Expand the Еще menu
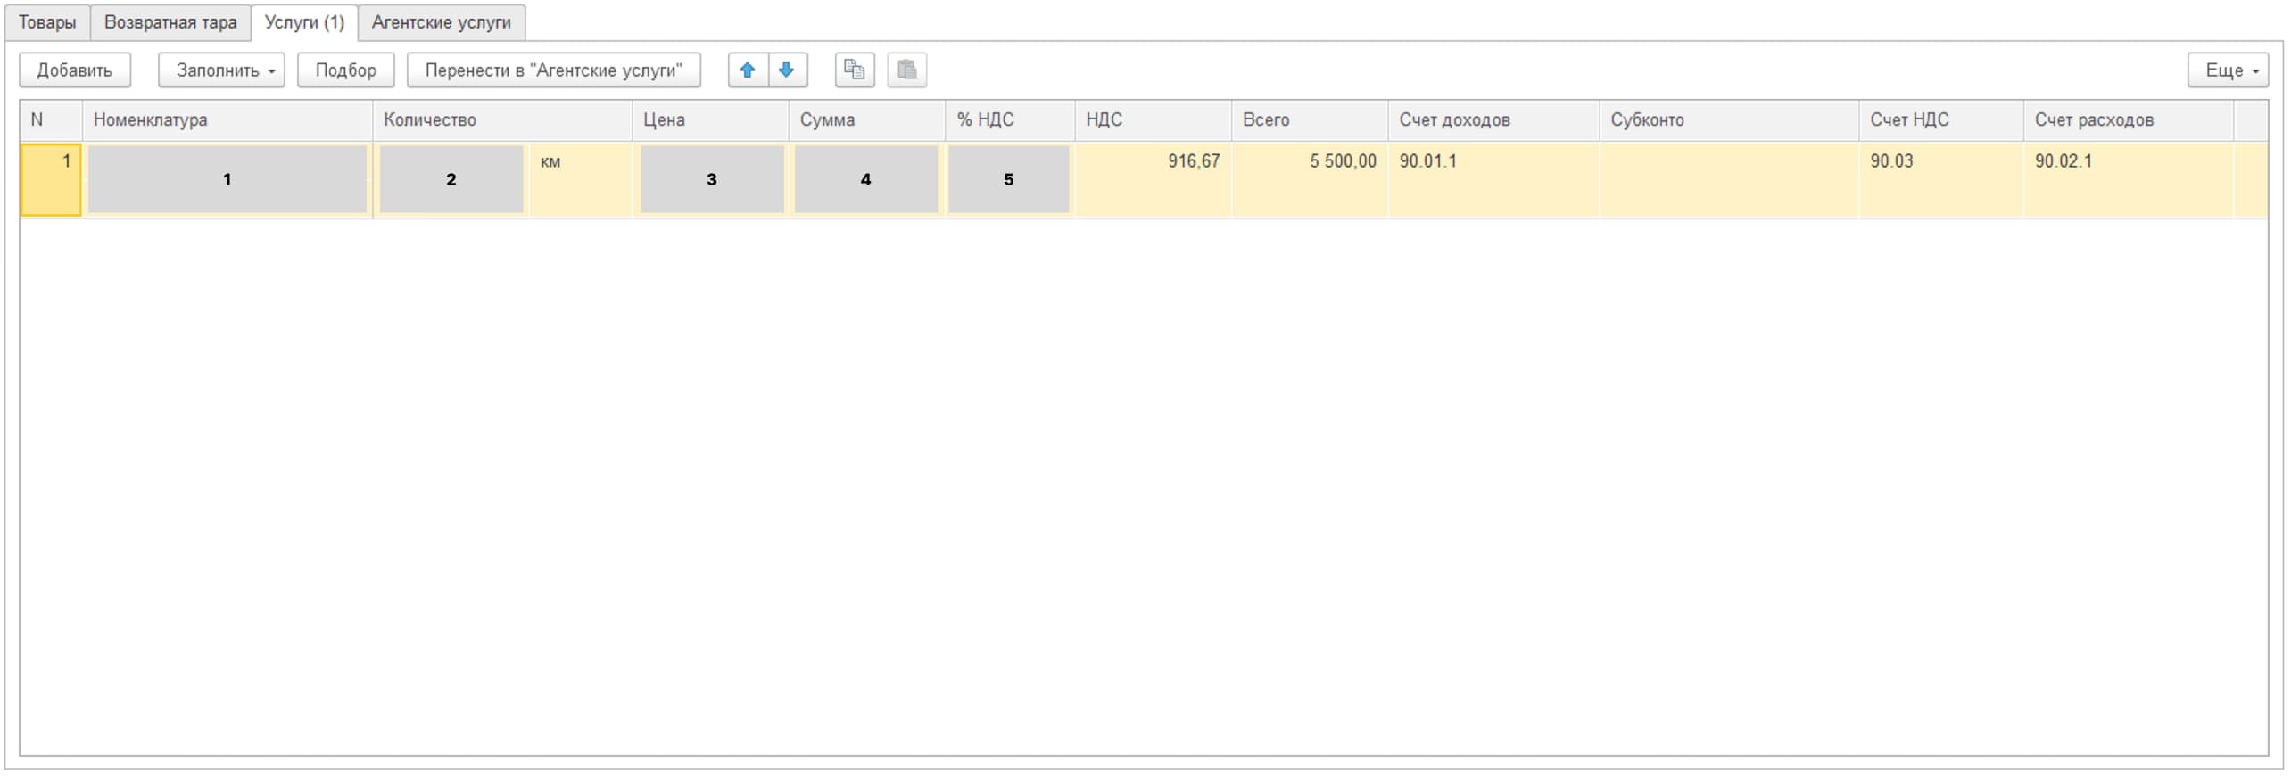The height and width of the screenshot is (780, 2291). 2227,70
